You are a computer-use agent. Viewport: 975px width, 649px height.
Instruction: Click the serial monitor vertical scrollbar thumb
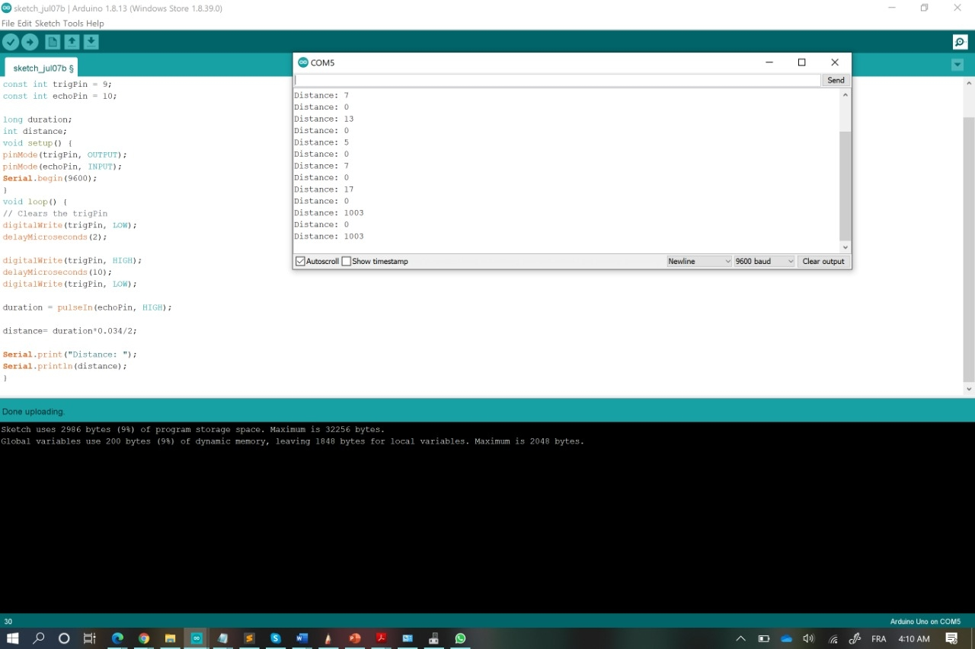click(845, 186)
